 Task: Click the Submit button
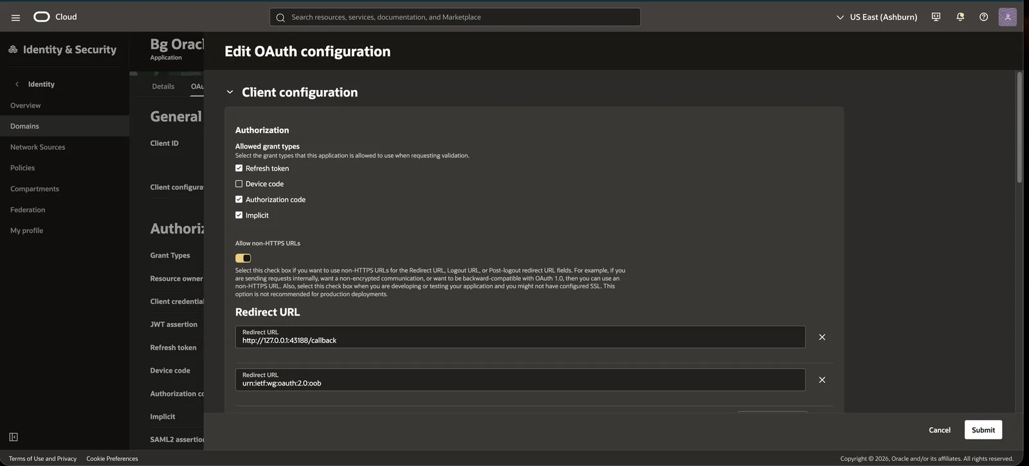pyautogui.click(x=983, y=430)
